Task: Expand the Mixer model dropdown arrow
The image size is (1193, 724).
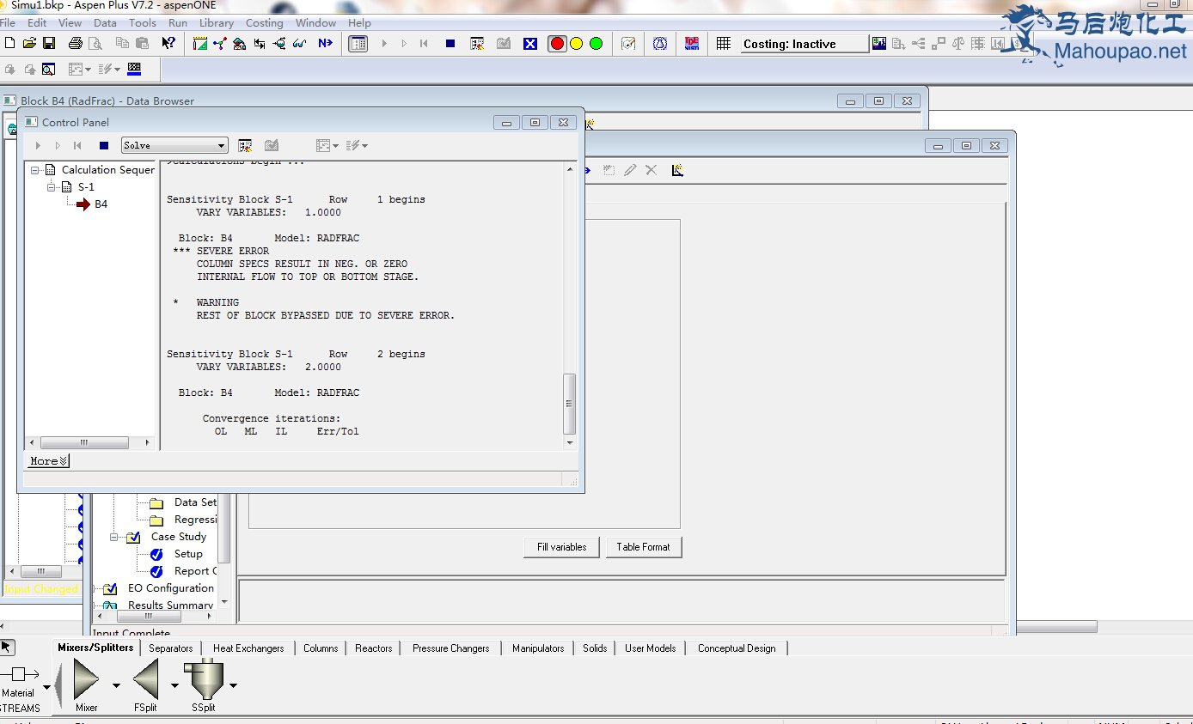Action: (x=116, y=685)
